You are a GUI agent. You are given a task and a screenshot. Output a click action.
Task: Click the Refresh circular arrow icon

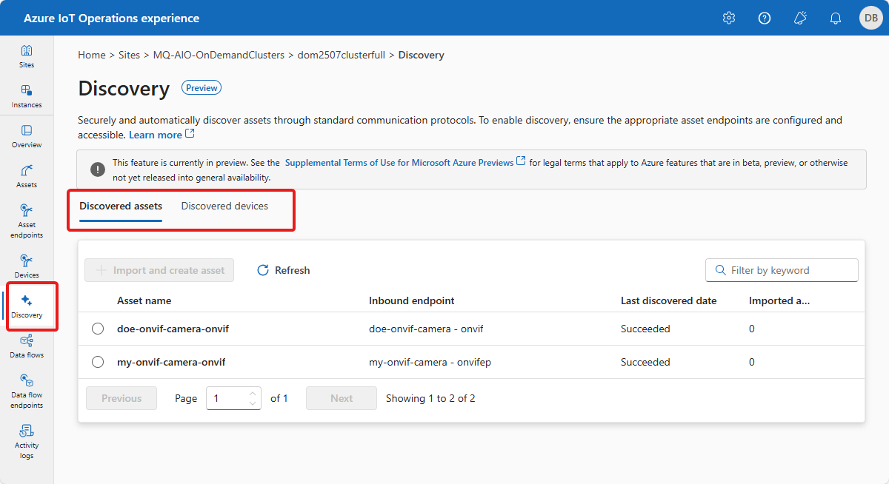coord(263,270)
